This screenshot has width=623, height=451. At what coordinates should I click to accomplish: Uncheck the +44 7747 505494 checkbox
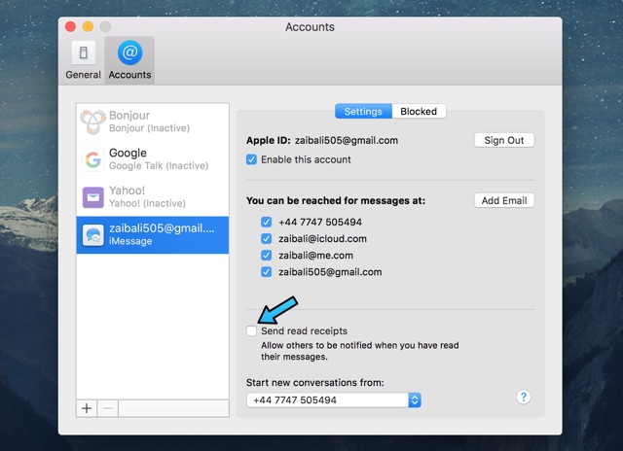tap(266, 223)
